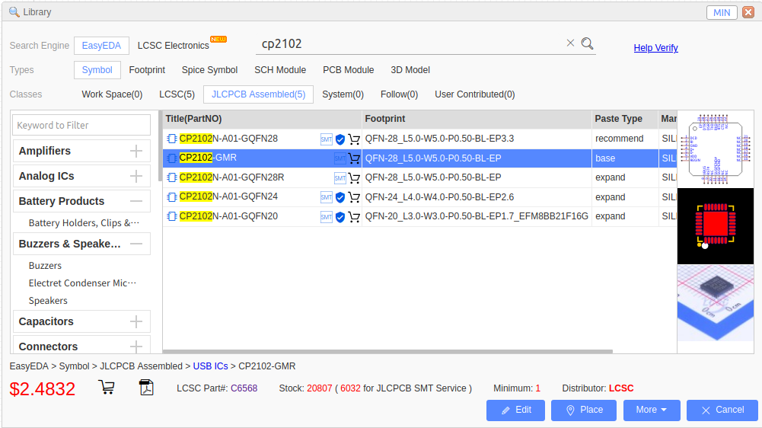Switch to JLCPCB Assembled(5) class
The image size is (762, 428).
click(259, 94)
